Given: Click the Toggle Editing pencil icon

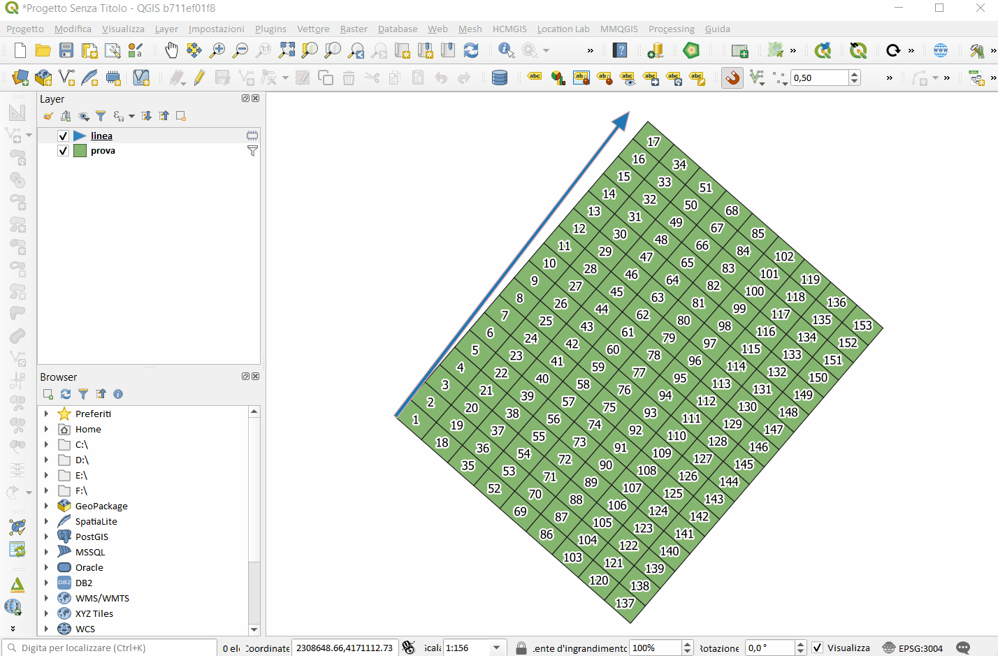Looking at the screenshot, I should [199, 78].
